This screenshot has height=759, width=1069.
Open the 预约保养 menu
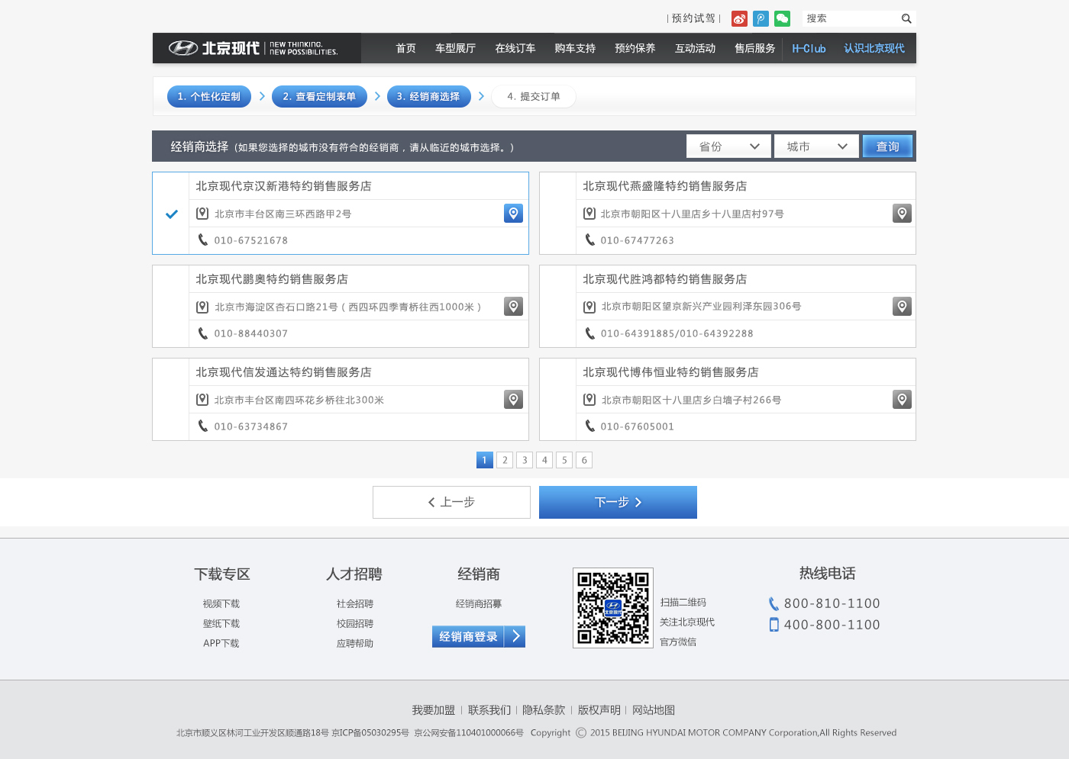point(635,48)
